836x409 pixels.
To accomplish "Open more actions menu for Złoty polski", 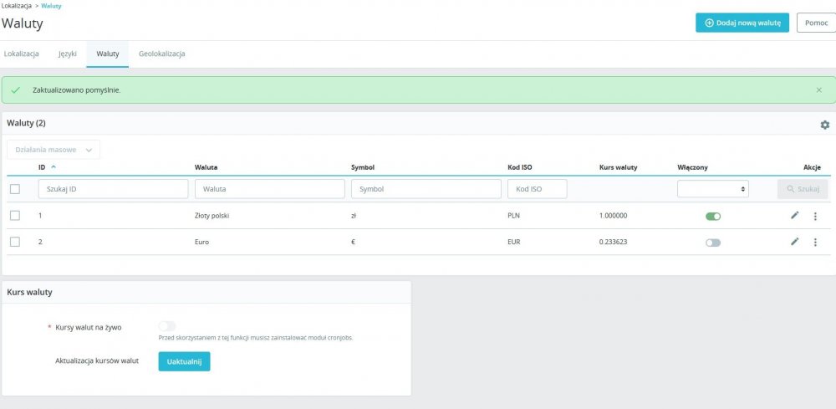I will [814, 216].
